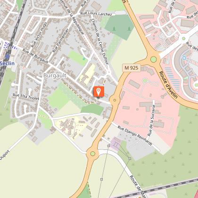Click the Rue Victor Hugo street label
The height and width of the screenshot is (198, 198).
[x=39, y=35]
